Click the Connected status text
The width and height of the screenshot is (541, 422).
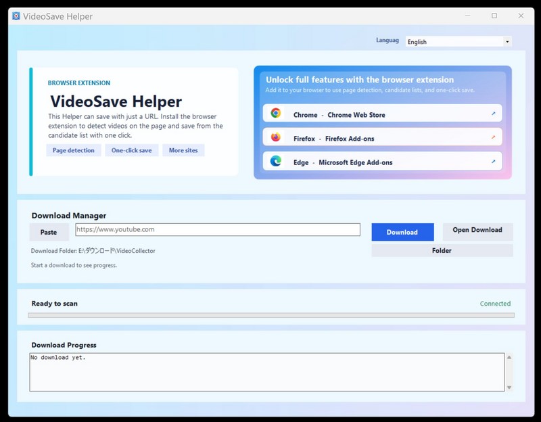(495, 304)
